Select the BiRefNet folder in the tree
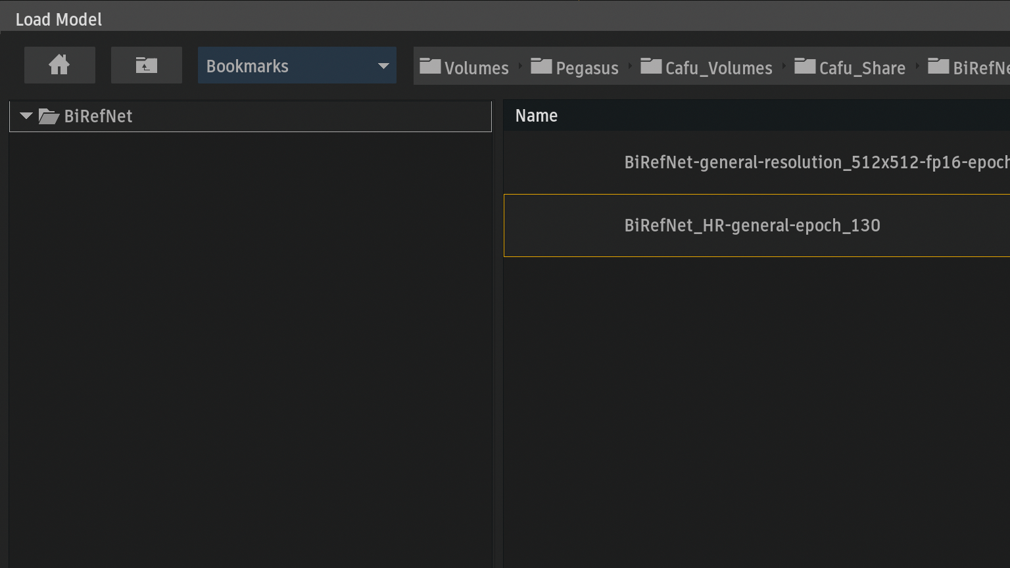Image resolution: width=1010 pixels, height=568 pixels. pos(99,116)
